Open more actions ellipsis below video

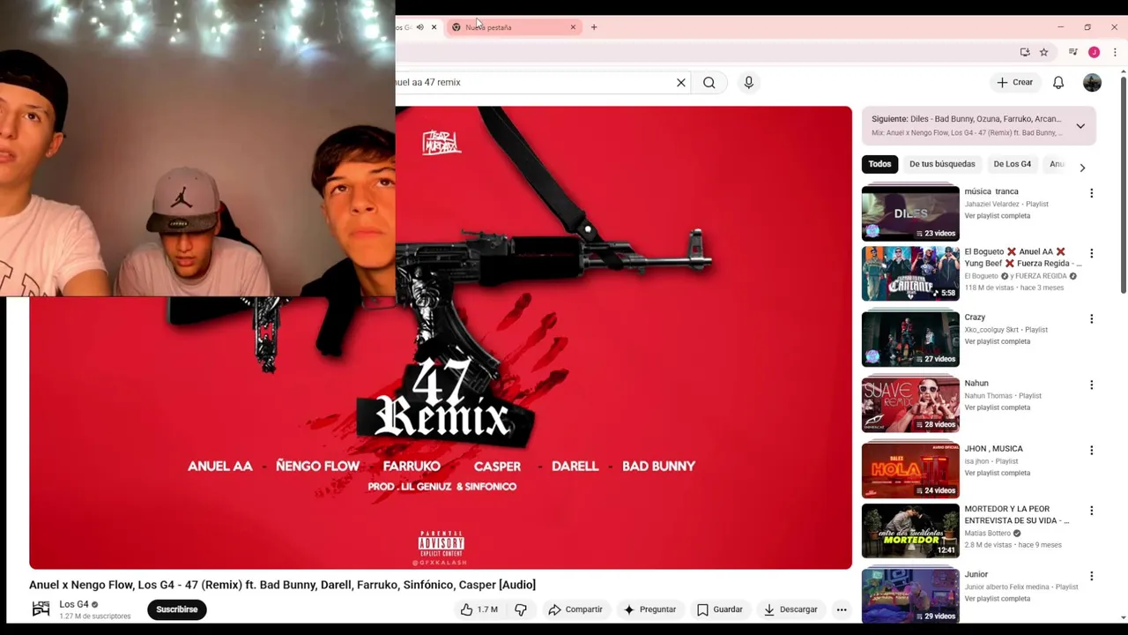pyautogui.click(x=842, y=609)
